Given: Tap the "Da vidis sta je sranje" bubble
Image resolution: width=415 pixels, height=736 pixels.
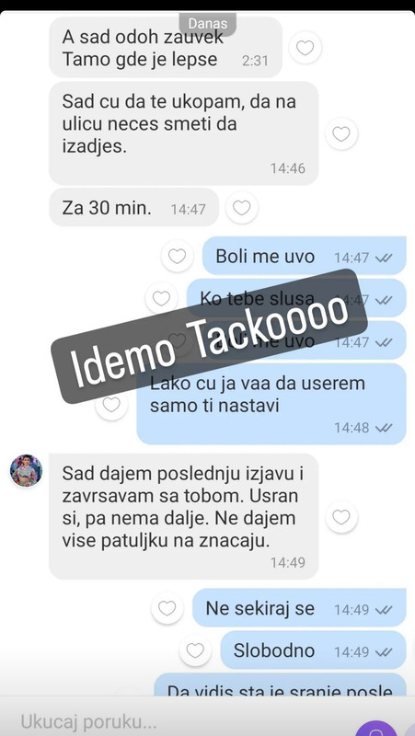Looking at the screenshot, I should tap(281, 684).
